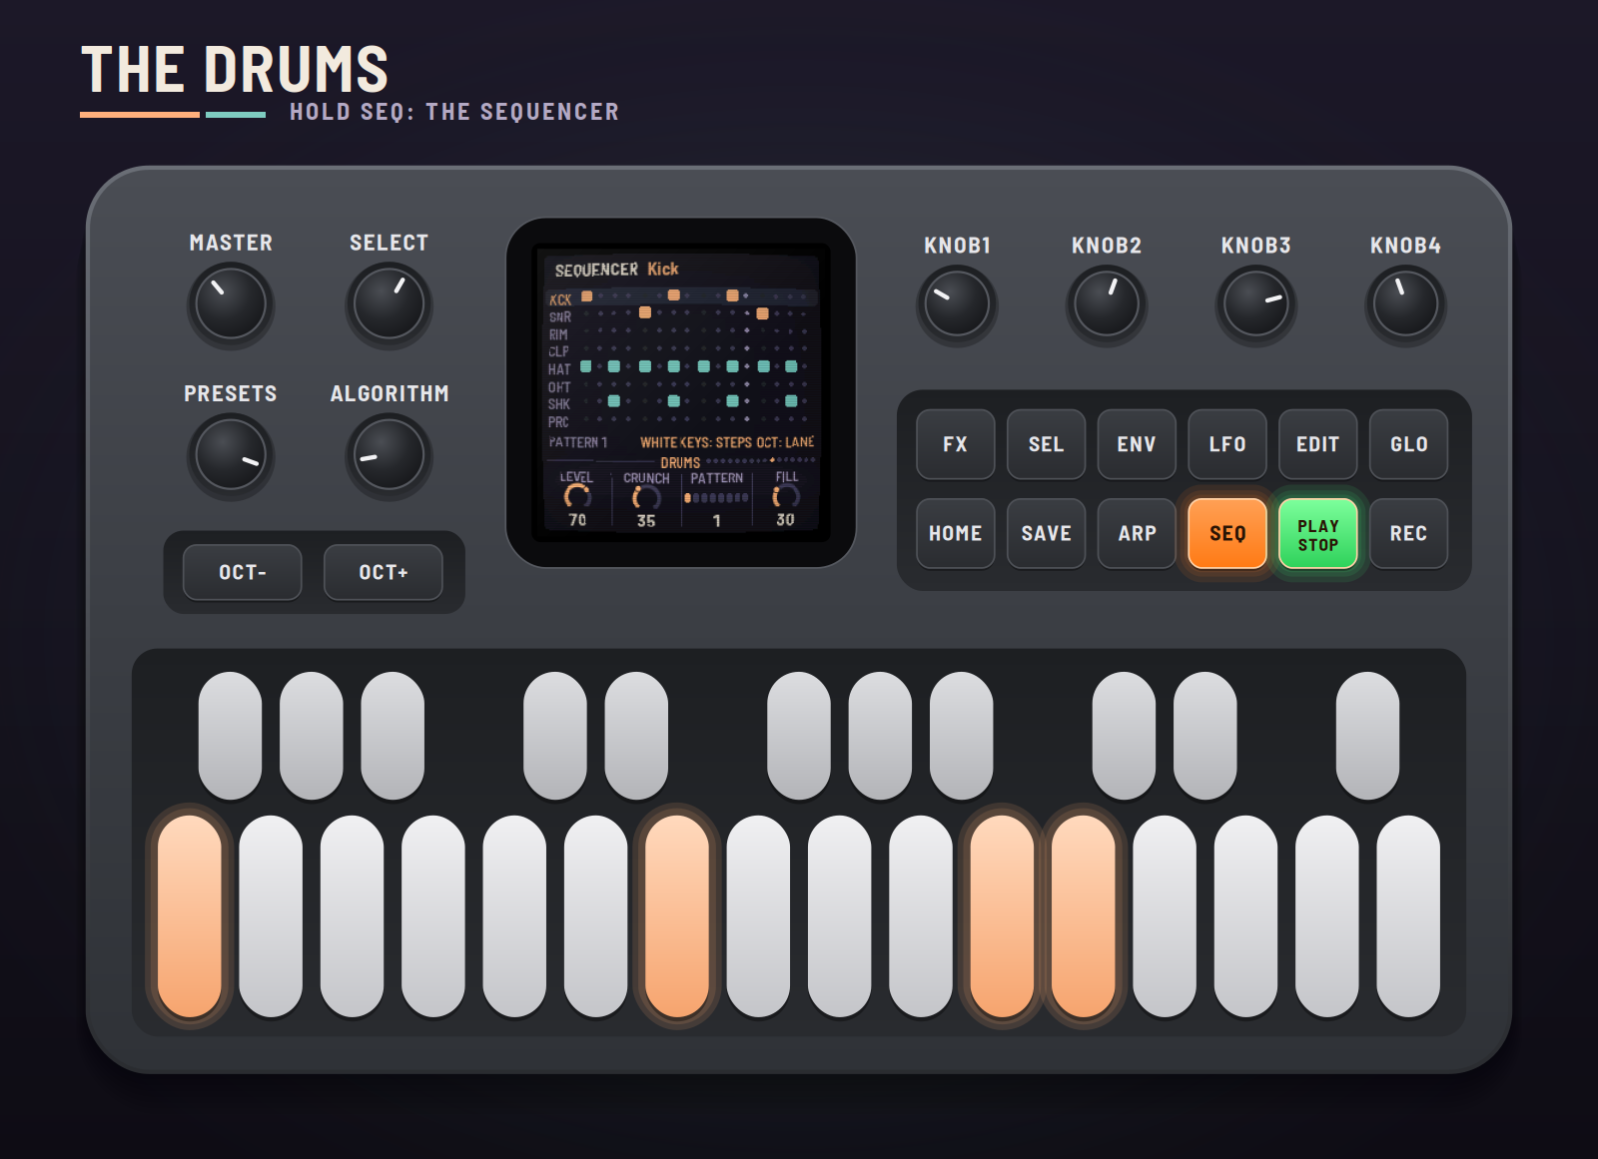
Task: Click the PATTERN 1 text on display
Action: pos(578,441)
